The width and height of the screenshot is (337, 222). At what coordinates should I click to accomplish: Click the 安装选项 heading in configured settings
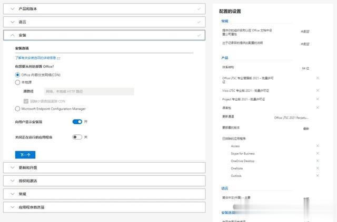coord(228,213)
